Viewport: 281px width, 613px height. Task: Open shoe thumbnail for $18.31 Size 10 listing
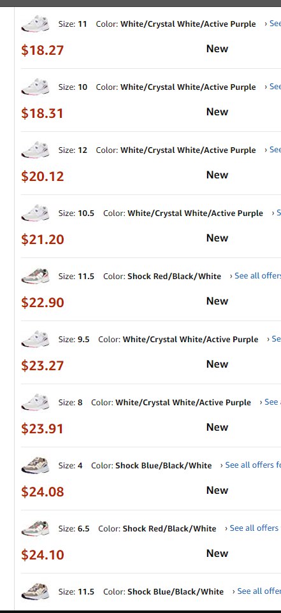(35, 87)
